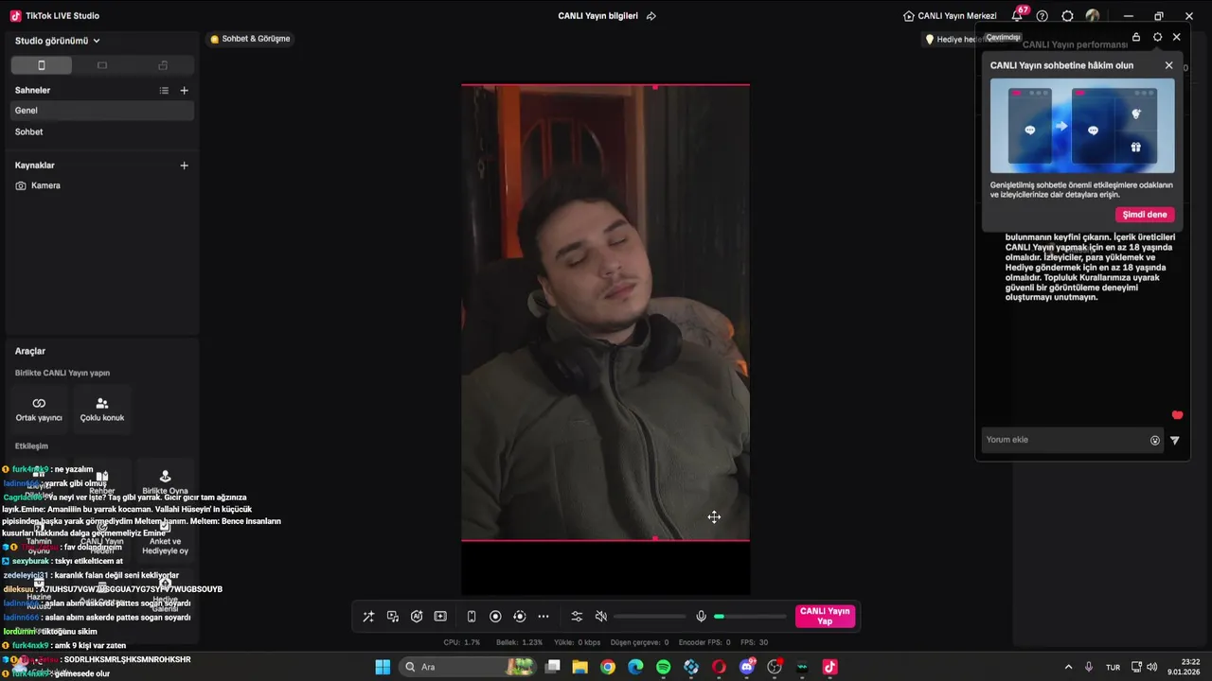Screen dimensions: 1212x681
Task: Select the Sohbet scene
Action: [102, 131]
